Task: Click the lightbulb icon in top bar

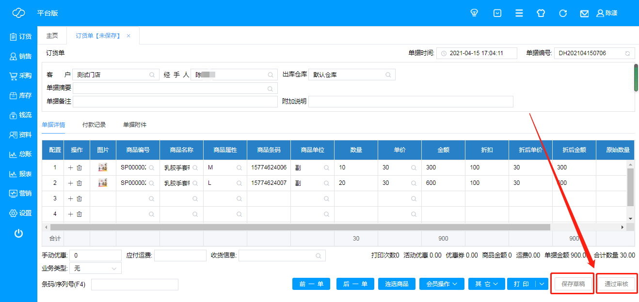Action: (x=475, y=13)
